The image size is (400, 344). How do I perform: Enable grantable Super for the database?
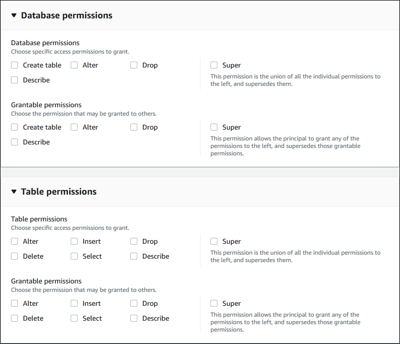(214, 127)
